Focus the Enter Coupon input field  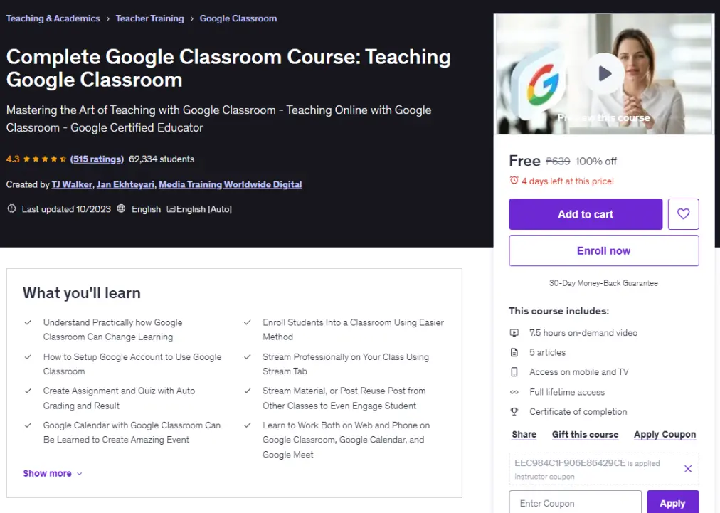coord(575,502)
